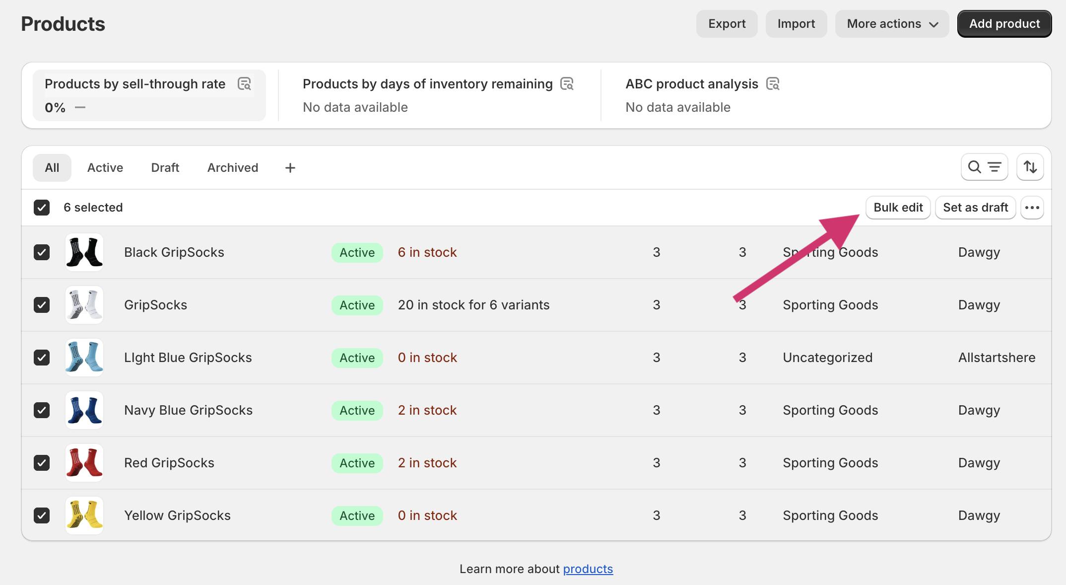The width and height of the screenshot is (1066, 585).
Task: Click Active status badge for Red GripSocks
Action: tap(357, 463)
